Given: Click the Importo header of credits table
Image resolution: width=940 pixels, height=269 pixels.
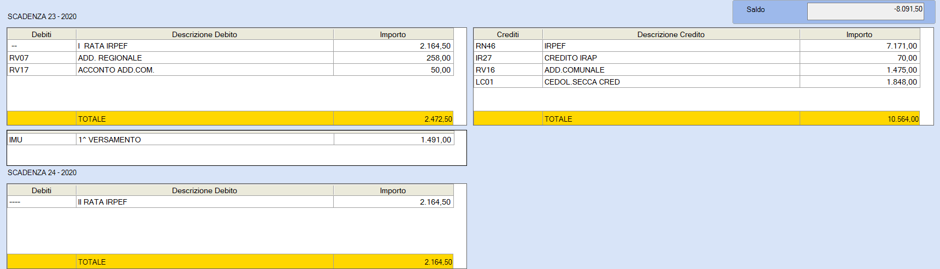Looking at the screenshot, I should click(x=860, y=34).
